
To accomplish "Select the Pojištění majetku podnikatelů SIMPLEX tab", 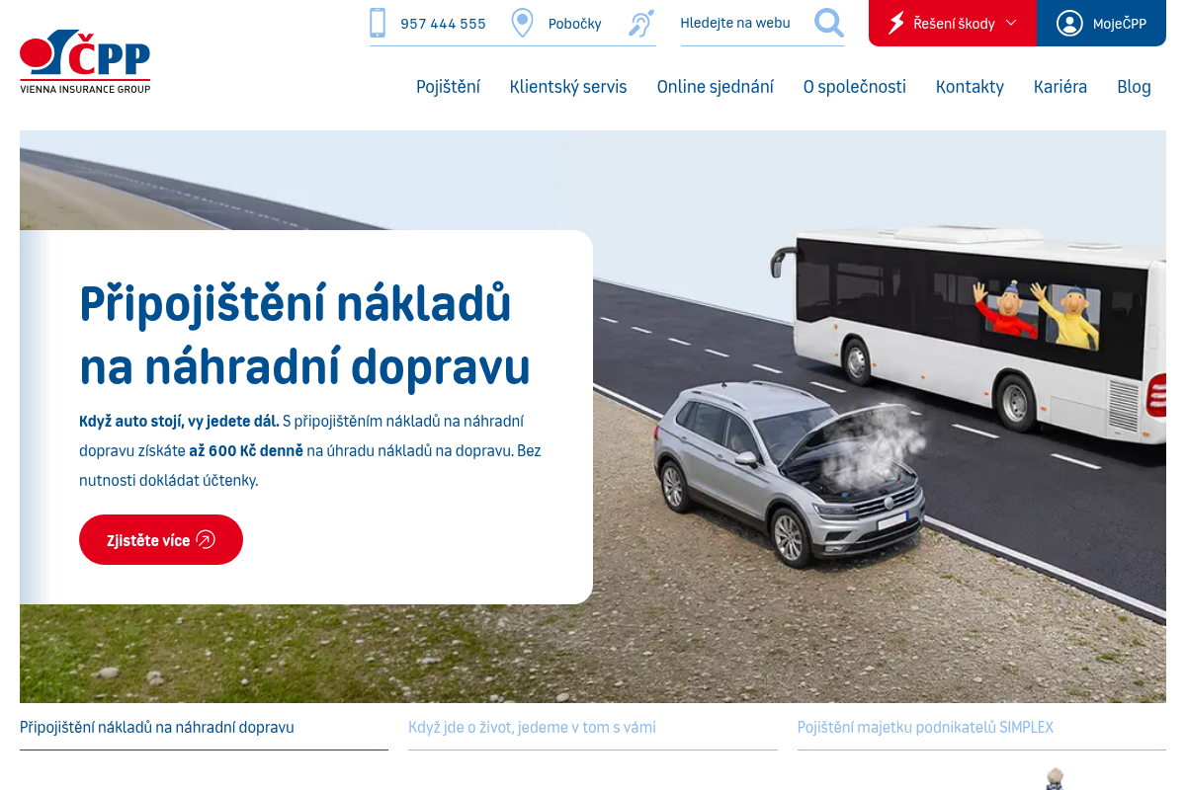I will click(981, 728).
